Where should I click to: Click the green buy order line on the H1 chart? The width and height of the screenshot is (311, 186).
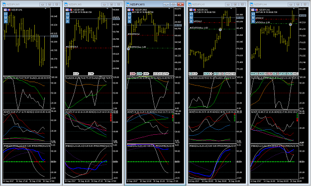(212, 29)
